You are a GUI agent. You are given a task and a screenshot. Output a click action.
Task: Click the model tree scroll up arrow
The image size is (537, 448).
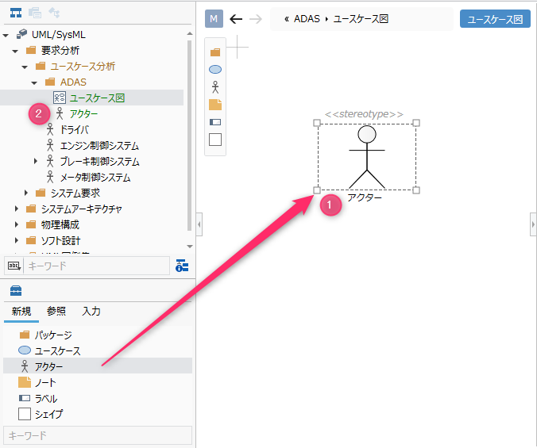pyautogui.click(x=190, y=34)
